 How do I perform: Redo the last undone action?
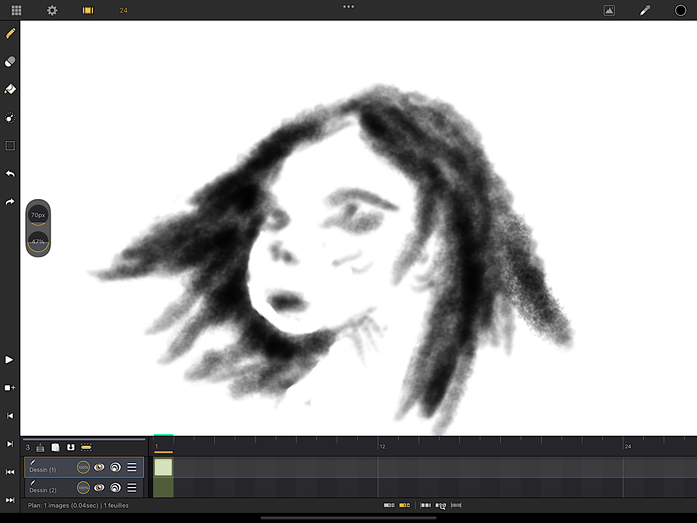coord(10,202)
